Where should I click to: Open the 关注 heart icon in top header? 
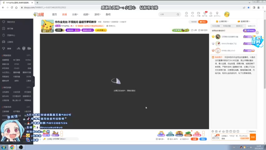click(193, 14)
